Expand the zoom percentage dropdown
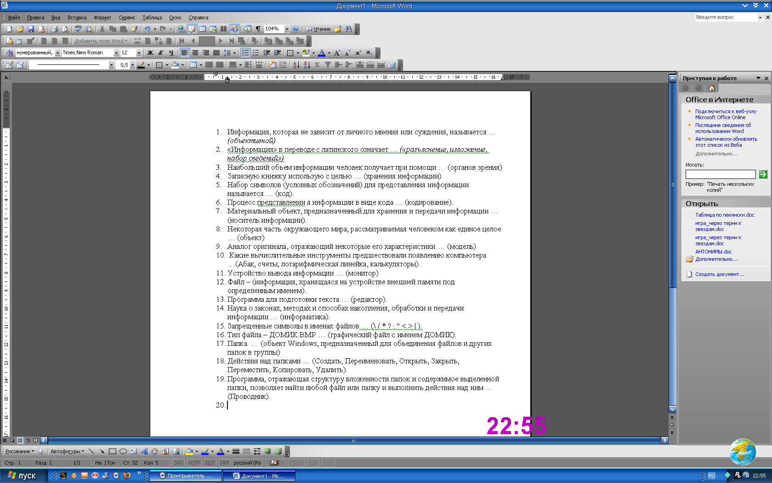Viewport: 772px width, 483px height. (287, 29)
